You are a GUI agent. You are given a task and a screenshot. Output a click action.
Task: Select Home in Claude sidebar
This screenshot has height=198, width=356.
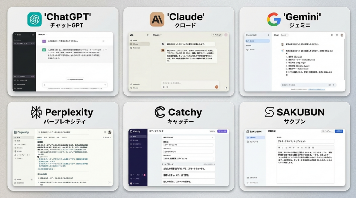tap(135, 40)
